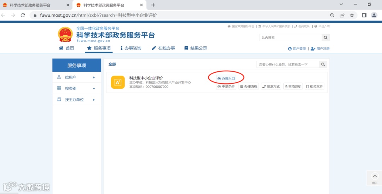The width and height of the screenshot is (382, 194).
Task: Expand 按主办单位 in sidebar
Action: pos(77,100)
